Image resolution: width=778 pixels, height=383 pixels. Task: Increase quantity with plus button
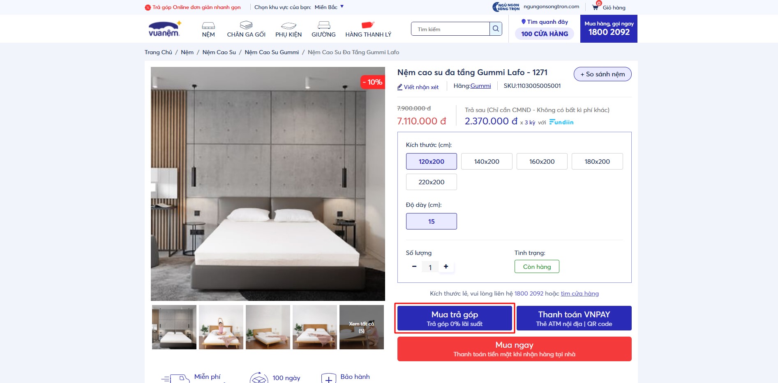(x=446, y=266)
